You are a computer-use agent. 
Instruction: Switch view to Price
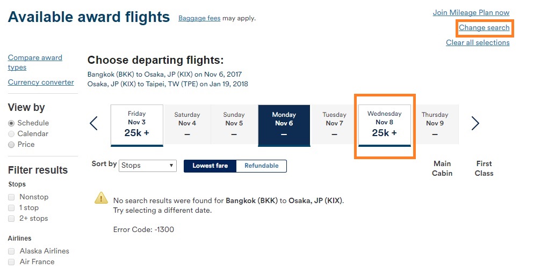tap(11, 145)
